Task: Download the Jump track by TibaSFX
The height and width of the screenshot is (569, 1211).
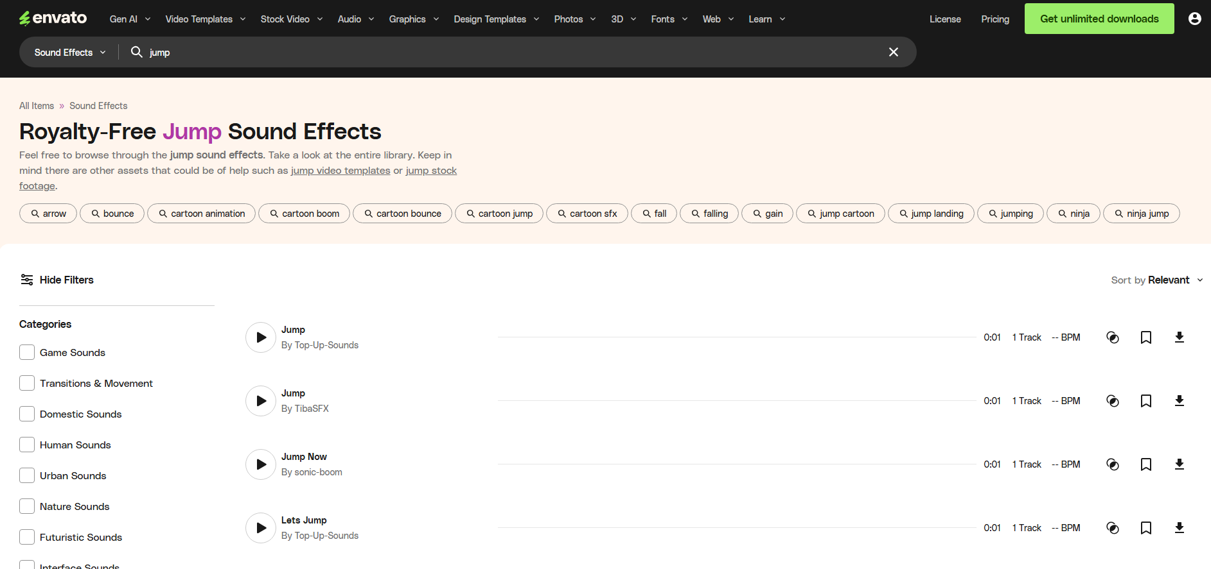Action: click(x=1179, y=401)
